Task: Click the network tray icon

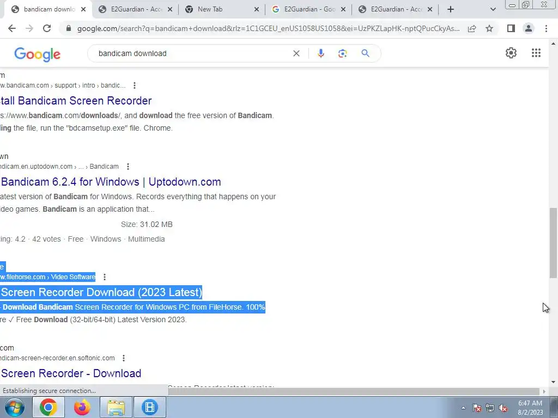Action: point(490,408)
